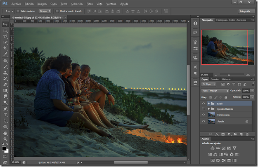Open the Paragraph panel icon
The height and width of the screenshot is (167, 258).
point(195,73)
